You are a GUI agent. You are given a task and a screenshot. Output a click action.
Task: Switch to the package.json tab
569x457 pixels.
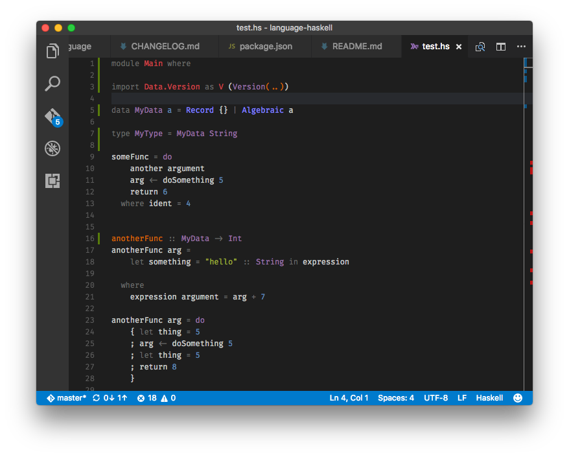(265, 47)
